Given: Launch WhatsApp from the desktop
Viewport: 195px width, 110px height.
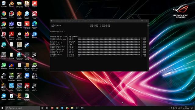Looking at the screenshot, I should coord(4,66).
